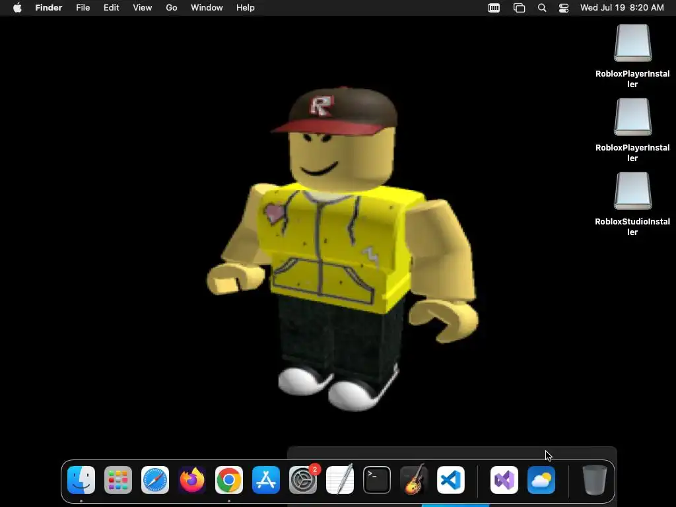Open System Preferences with badge
The image size is (676, 507).
coord(303,480)
